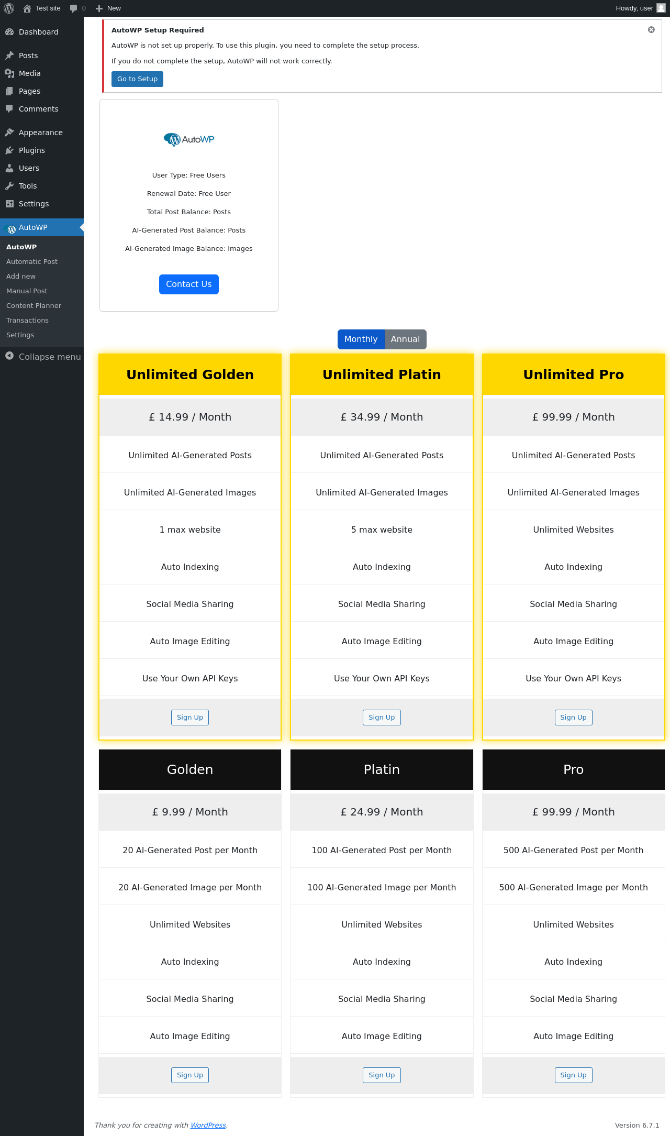Sign up for Unlimited Pro plan
This screenshot has height=1136, width=670.
click(574, 718)
